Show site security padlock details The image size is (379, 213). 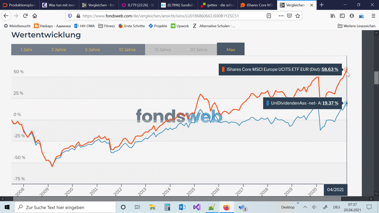coord(78,16)
